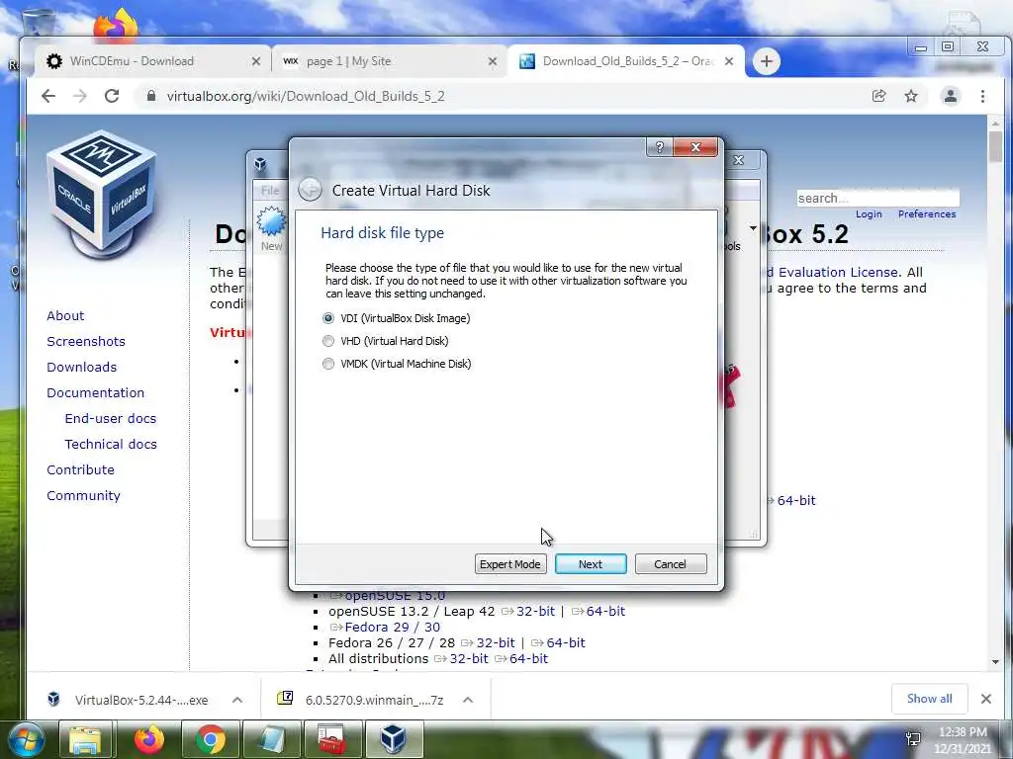Open Firefox from the taskbar
The image size is (1013, 759).
point(148,740)
